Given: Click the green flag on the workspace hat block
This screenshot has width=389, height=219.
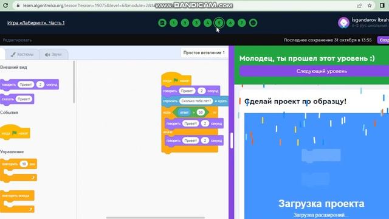Looking at the screenshot, I should click(176, 80).
